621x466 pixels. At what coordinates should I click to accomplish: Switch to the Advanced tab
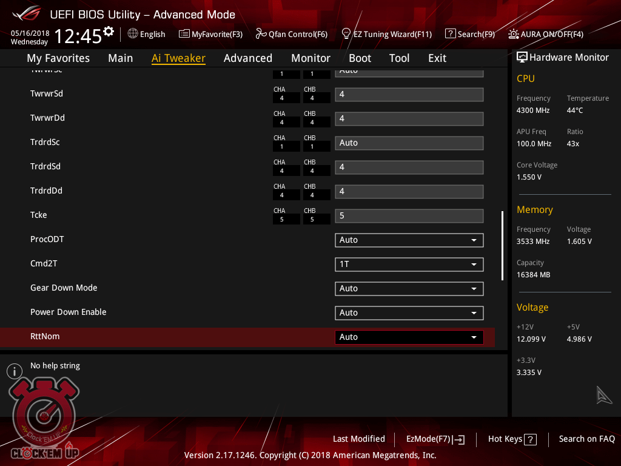point(247,58)
